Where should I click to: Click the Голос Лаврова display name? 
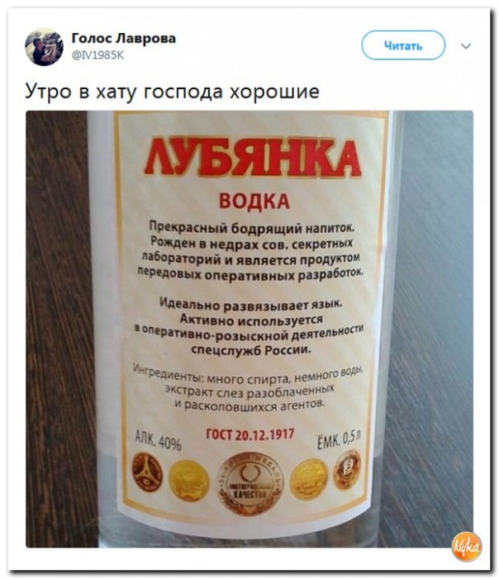[x=123, y=38]
